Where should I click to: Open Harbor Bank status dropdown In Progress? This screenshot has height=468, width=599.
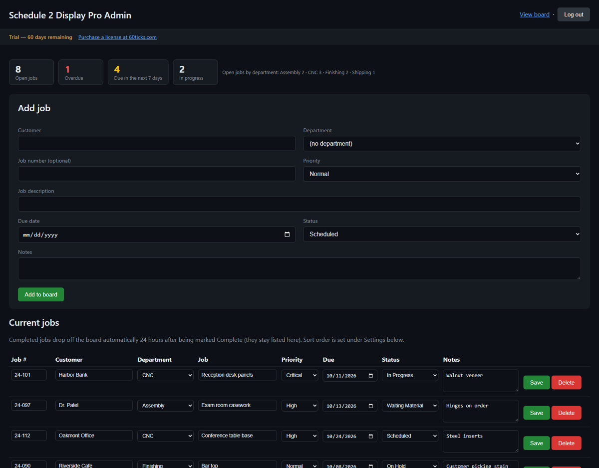[x=410, y=375]
